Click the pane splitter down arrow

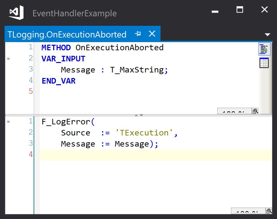[x=141, y=115]
